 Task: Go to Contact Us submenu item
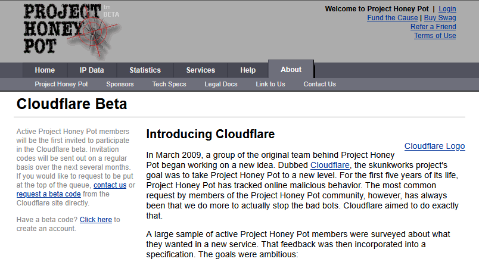[x=319, y=84]
